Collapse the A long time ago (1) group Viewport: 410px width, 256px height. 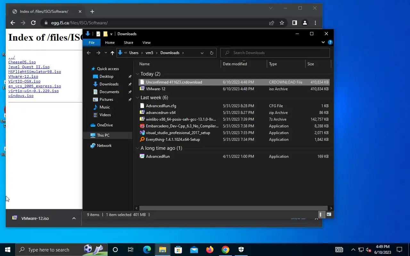(x=138, y=148)
